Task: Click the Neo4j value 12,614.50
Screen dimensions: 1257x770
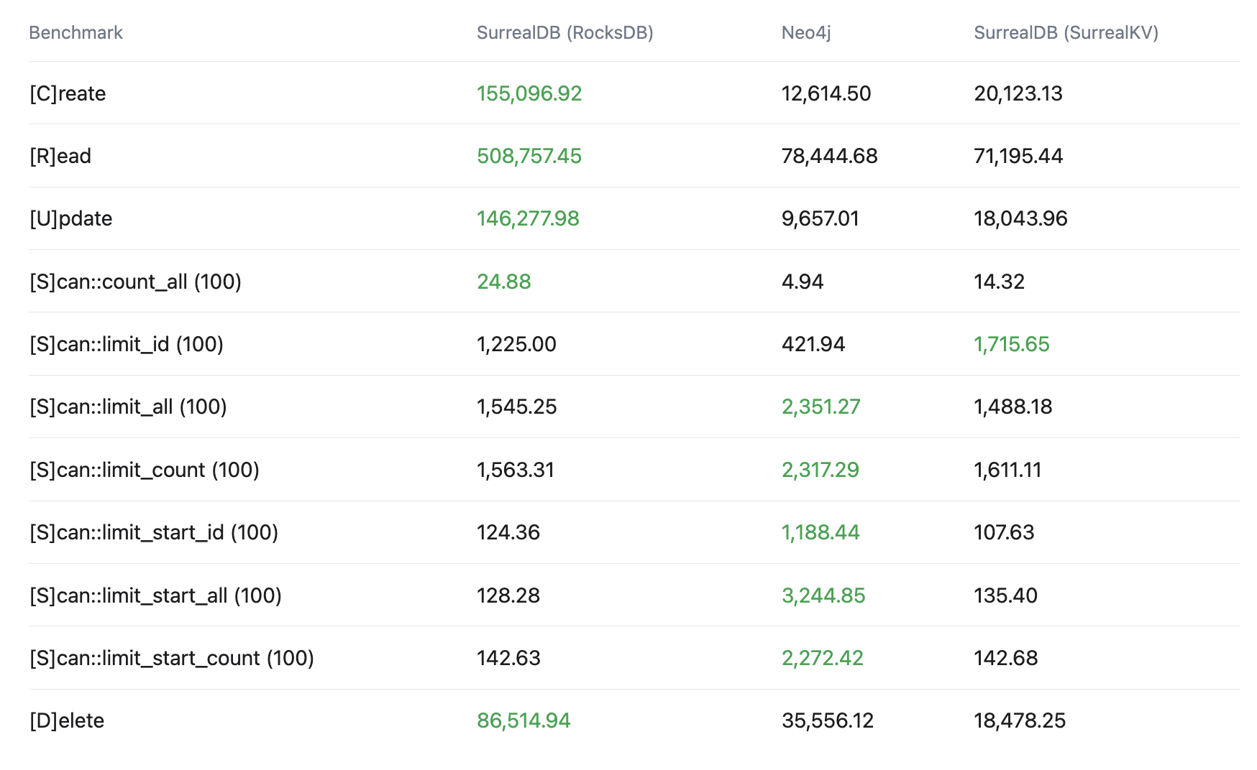Action: [826, 93]
